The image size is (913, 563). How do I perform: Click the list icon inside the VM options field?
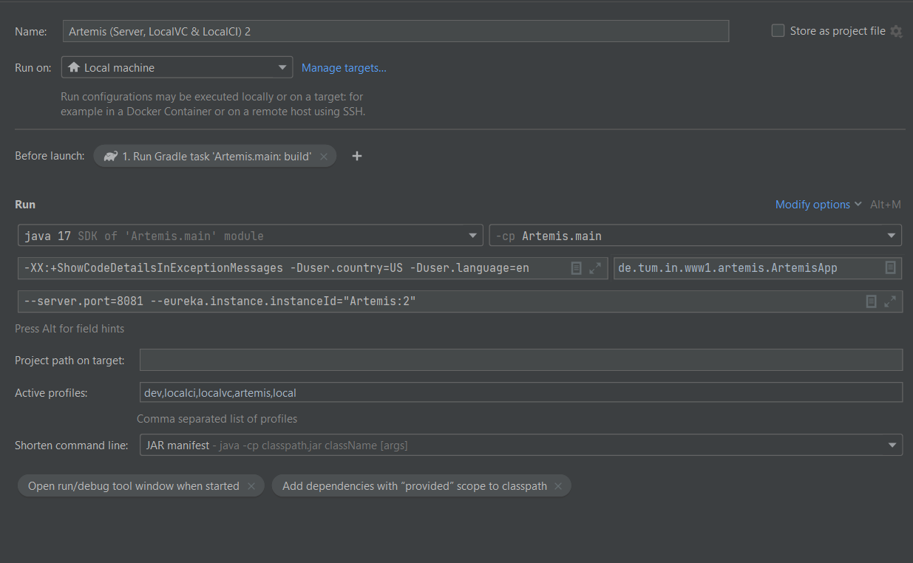click(x=576, y=267)
